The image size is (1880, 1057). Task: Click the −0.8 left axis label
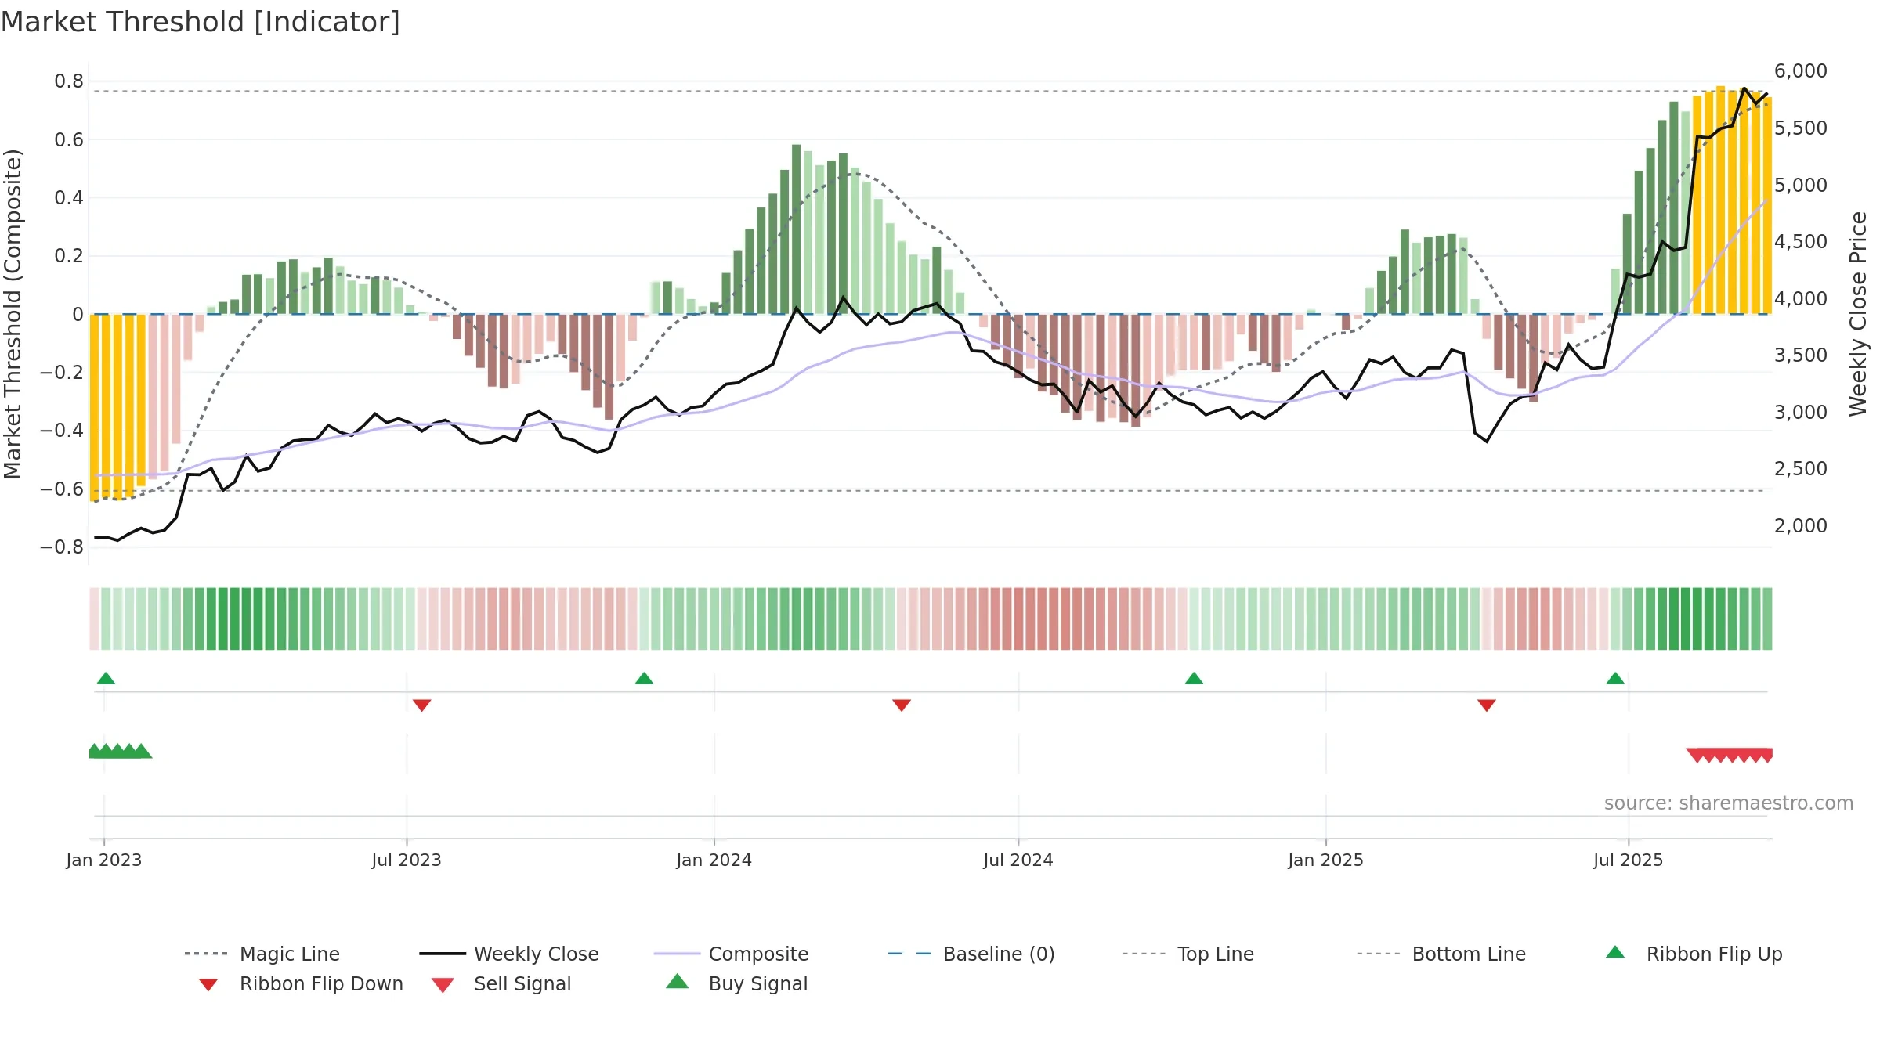(62, 547)
